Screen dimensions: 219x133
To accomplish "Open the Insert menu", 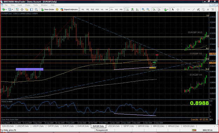I will click(x=20, y=5).
